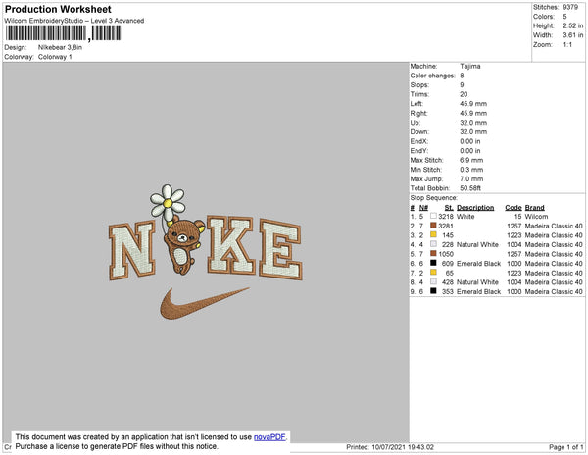Click the Height value '2.52 in'
The width and height of the screenshot is (588, 455).
[572, 25]
